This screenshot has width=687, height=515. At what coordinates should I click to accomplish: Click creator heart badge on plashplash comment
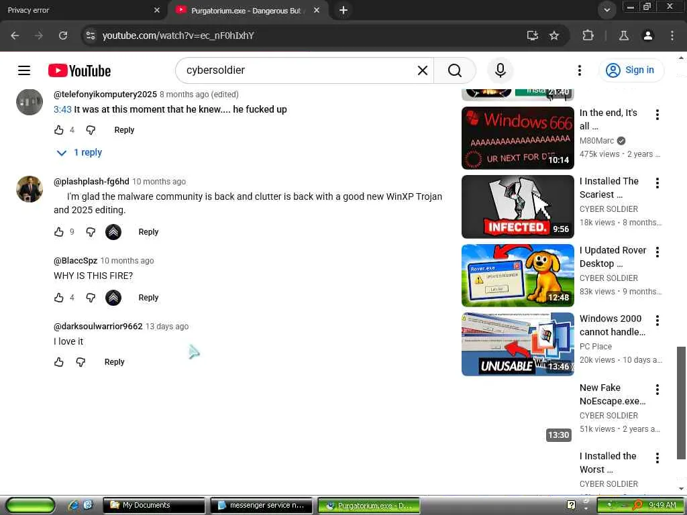coord(113,232)
